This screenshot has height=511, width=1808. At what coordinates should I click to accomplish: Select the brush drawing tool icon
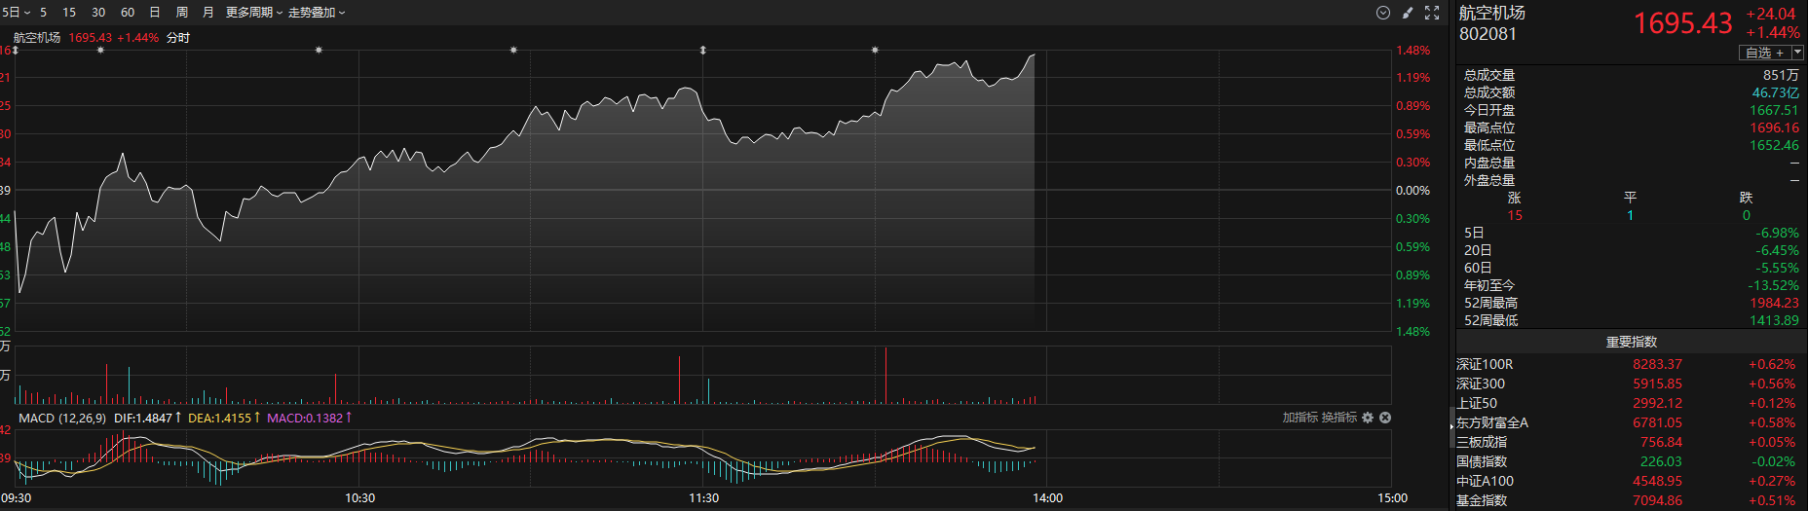point(1408,13)
